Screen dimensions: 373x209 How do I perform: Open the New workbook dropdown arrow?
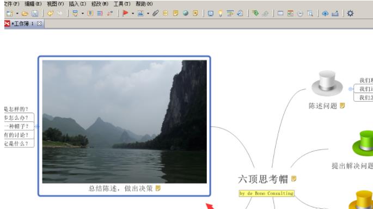pyautogui.click(x=17, y=14)
